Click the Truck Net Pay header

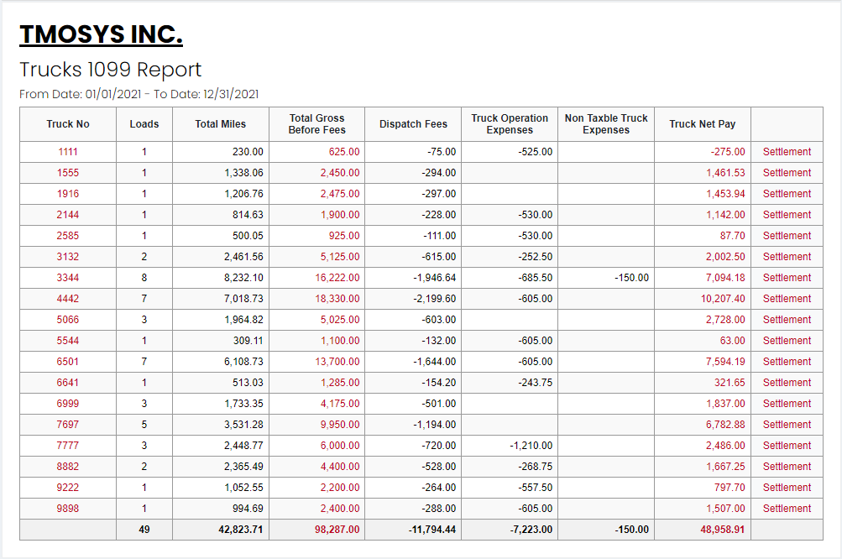coord(703,124)
